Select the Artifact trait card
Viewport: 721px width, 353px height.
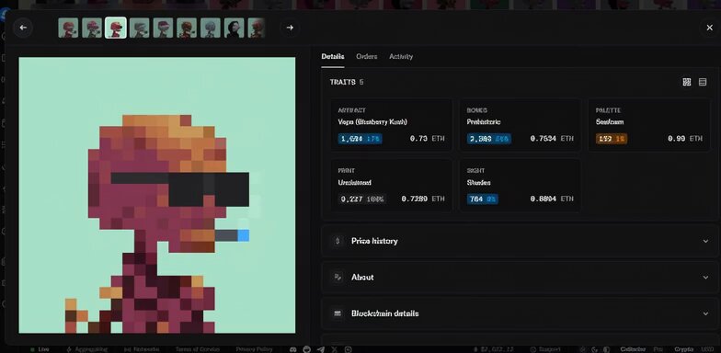[x=392, y=125]
